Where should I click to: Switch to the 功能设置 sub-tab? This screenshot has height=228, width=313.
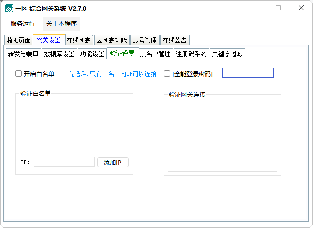[x=92, y=54]
